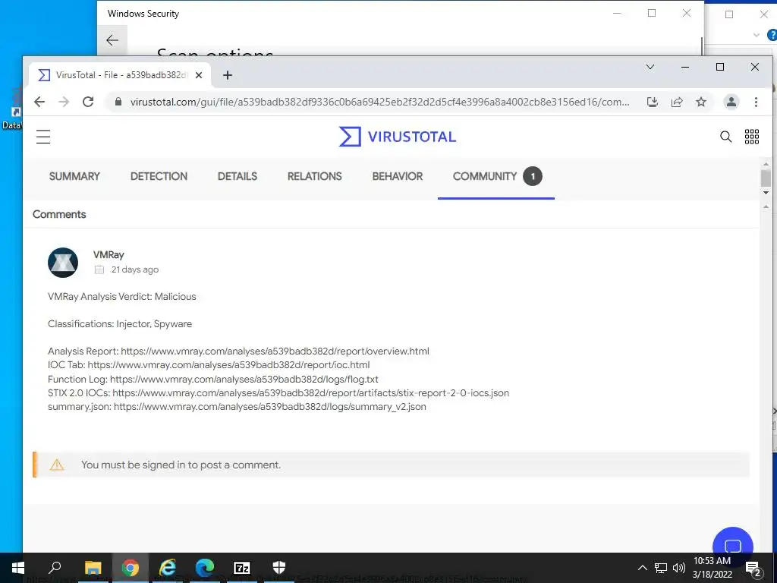Open the VirusTotal apps grid
The height and width of the screenshot is (583, 777).
click(x=752, y=137)
